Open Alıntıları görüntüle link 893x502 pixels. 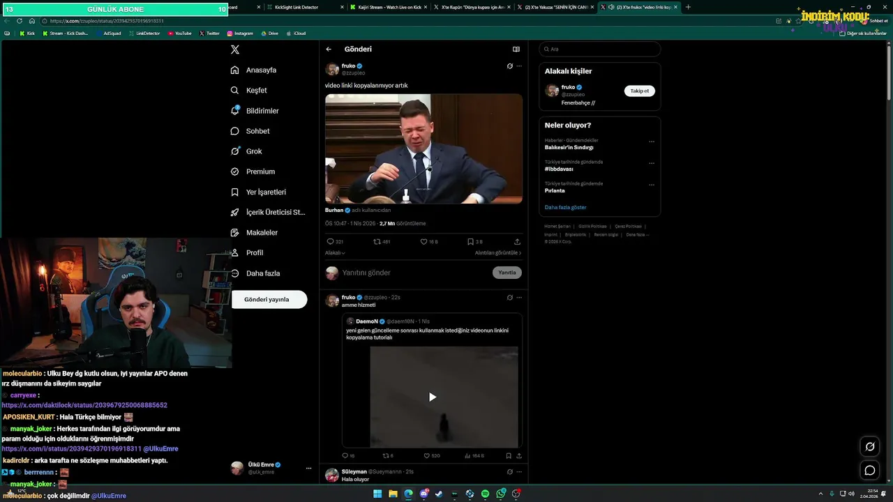click(x=498, y=253)
